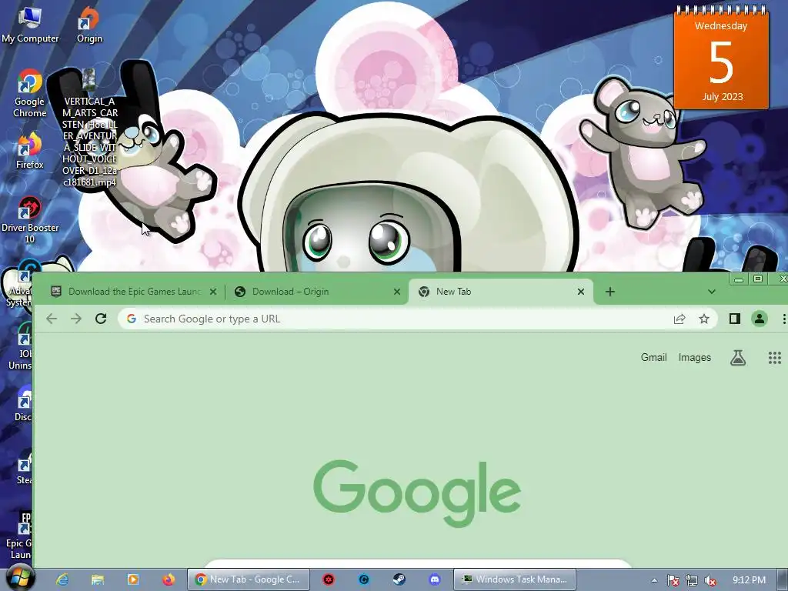Click the 9:12 PM taskbar clock
Screen dimensions: 788x591
pyautogui.click(x=749, y=580)
